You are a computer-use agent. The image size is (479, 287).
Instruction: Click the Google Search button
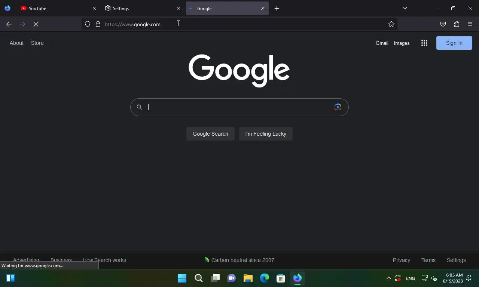[210, 134]
